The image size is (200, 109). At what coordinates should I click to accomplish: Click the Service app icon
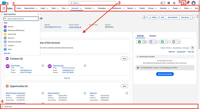pyautogui.click(x=5, y=27)
